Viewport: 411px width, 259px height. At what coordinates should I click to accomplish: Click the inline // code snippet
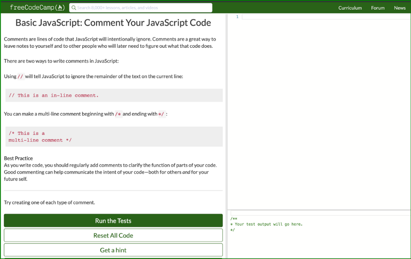(21, 77)
